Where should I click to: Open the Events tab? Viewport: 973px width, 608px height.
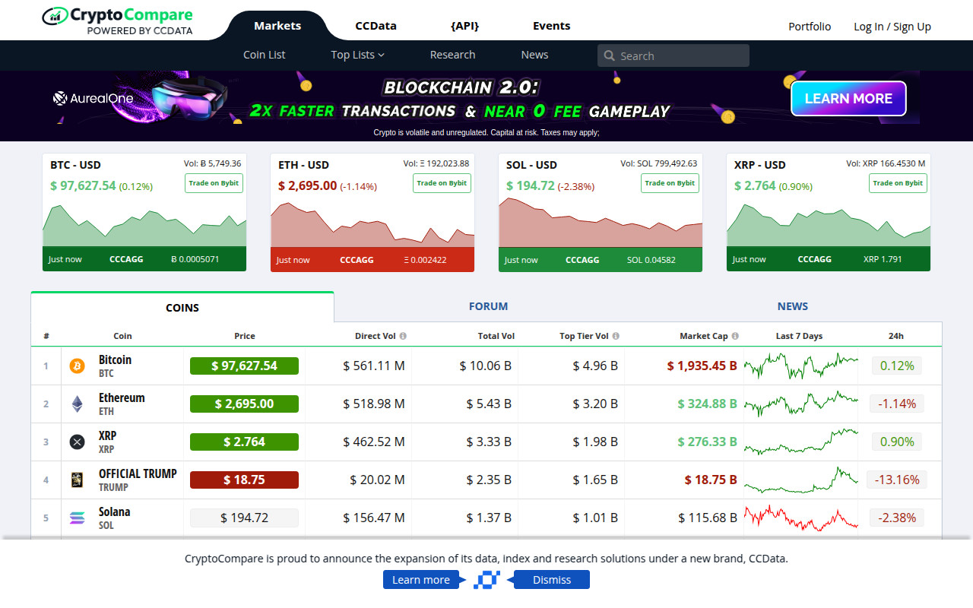pos(552,26)
